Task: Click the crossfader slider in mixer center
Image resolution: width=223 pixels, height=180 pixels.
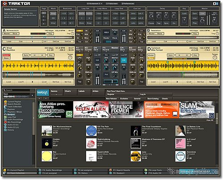Action: (x=111, y=82)
